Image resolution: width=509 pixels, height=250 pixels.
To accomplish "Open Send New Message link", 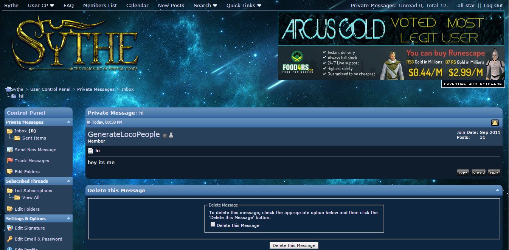I will (36, 150).
